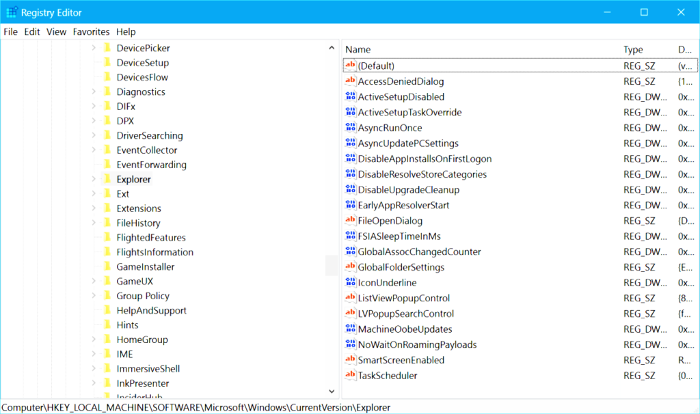
Task: Click REG_SZ type of SmartScreenEnabled row
Action: [x=639, y=360]
